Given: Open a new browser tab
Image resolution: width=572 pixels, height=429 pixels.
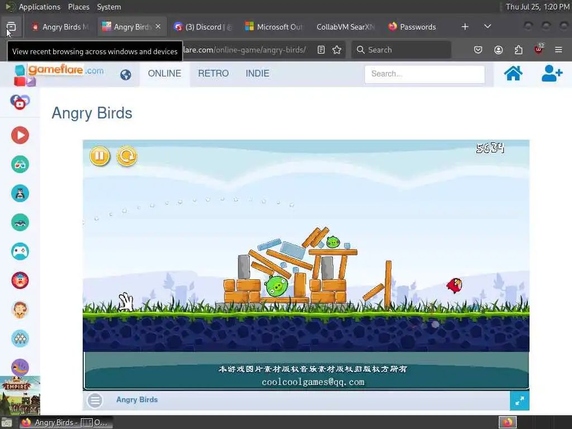Looking at the screenshot, I should pos(465,27).
